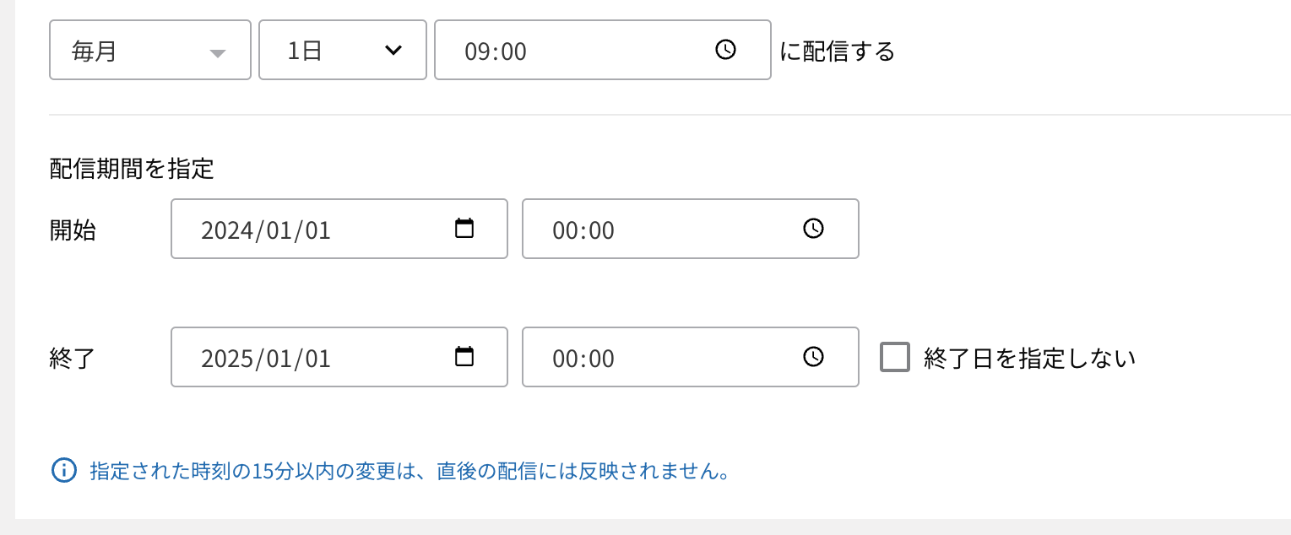
Task: Click the clock icon in the 開始 time field
Action: [x=813, y=229]
